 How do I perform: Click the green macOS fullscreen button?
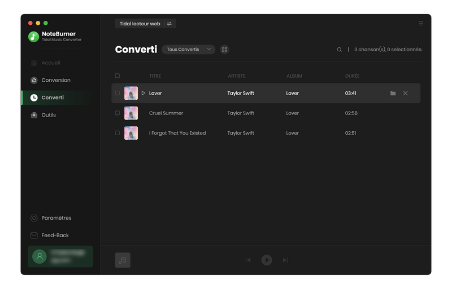coord(46,23)
